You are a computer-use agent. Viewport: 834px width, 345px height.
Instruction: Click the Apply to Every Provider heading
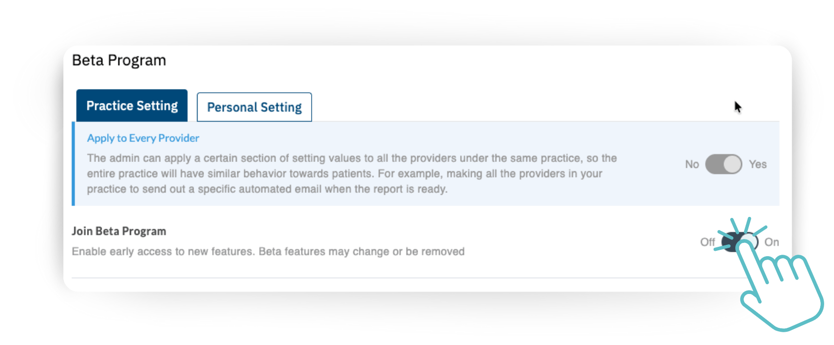[143, 138]
